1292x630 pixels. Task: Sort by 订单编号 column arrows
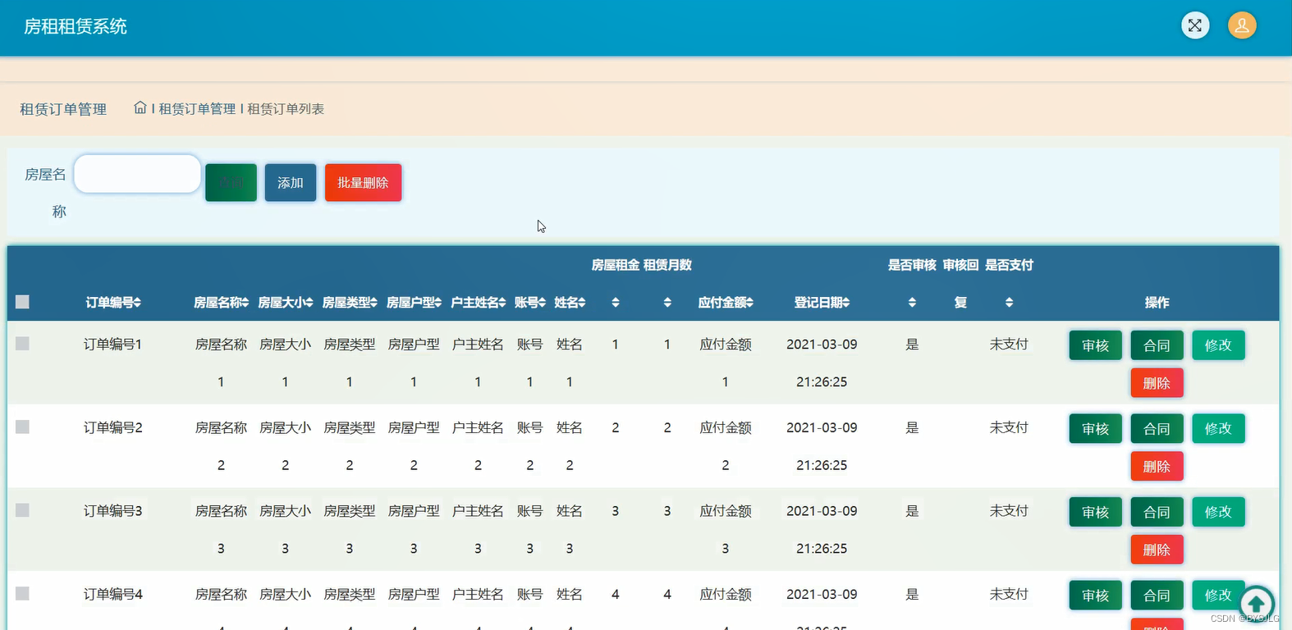tap(137, 303)
